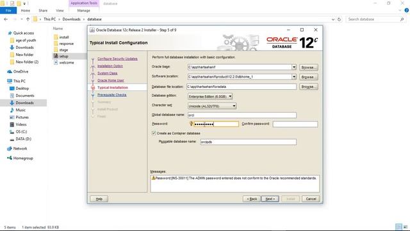Open File Explorer help icon

pyautogui.click(x=406, y=10)
